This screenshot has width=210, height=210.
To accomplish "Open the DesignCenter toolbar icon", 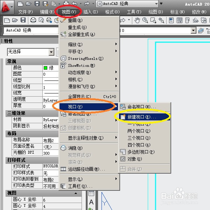I will click(180, 20).
